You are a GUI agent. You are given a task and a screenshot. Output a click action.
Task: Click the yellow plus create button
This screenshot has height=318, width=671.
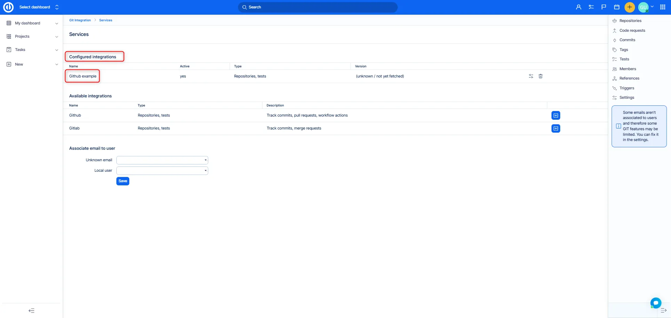pyautogui.click(x=629, y=7)
